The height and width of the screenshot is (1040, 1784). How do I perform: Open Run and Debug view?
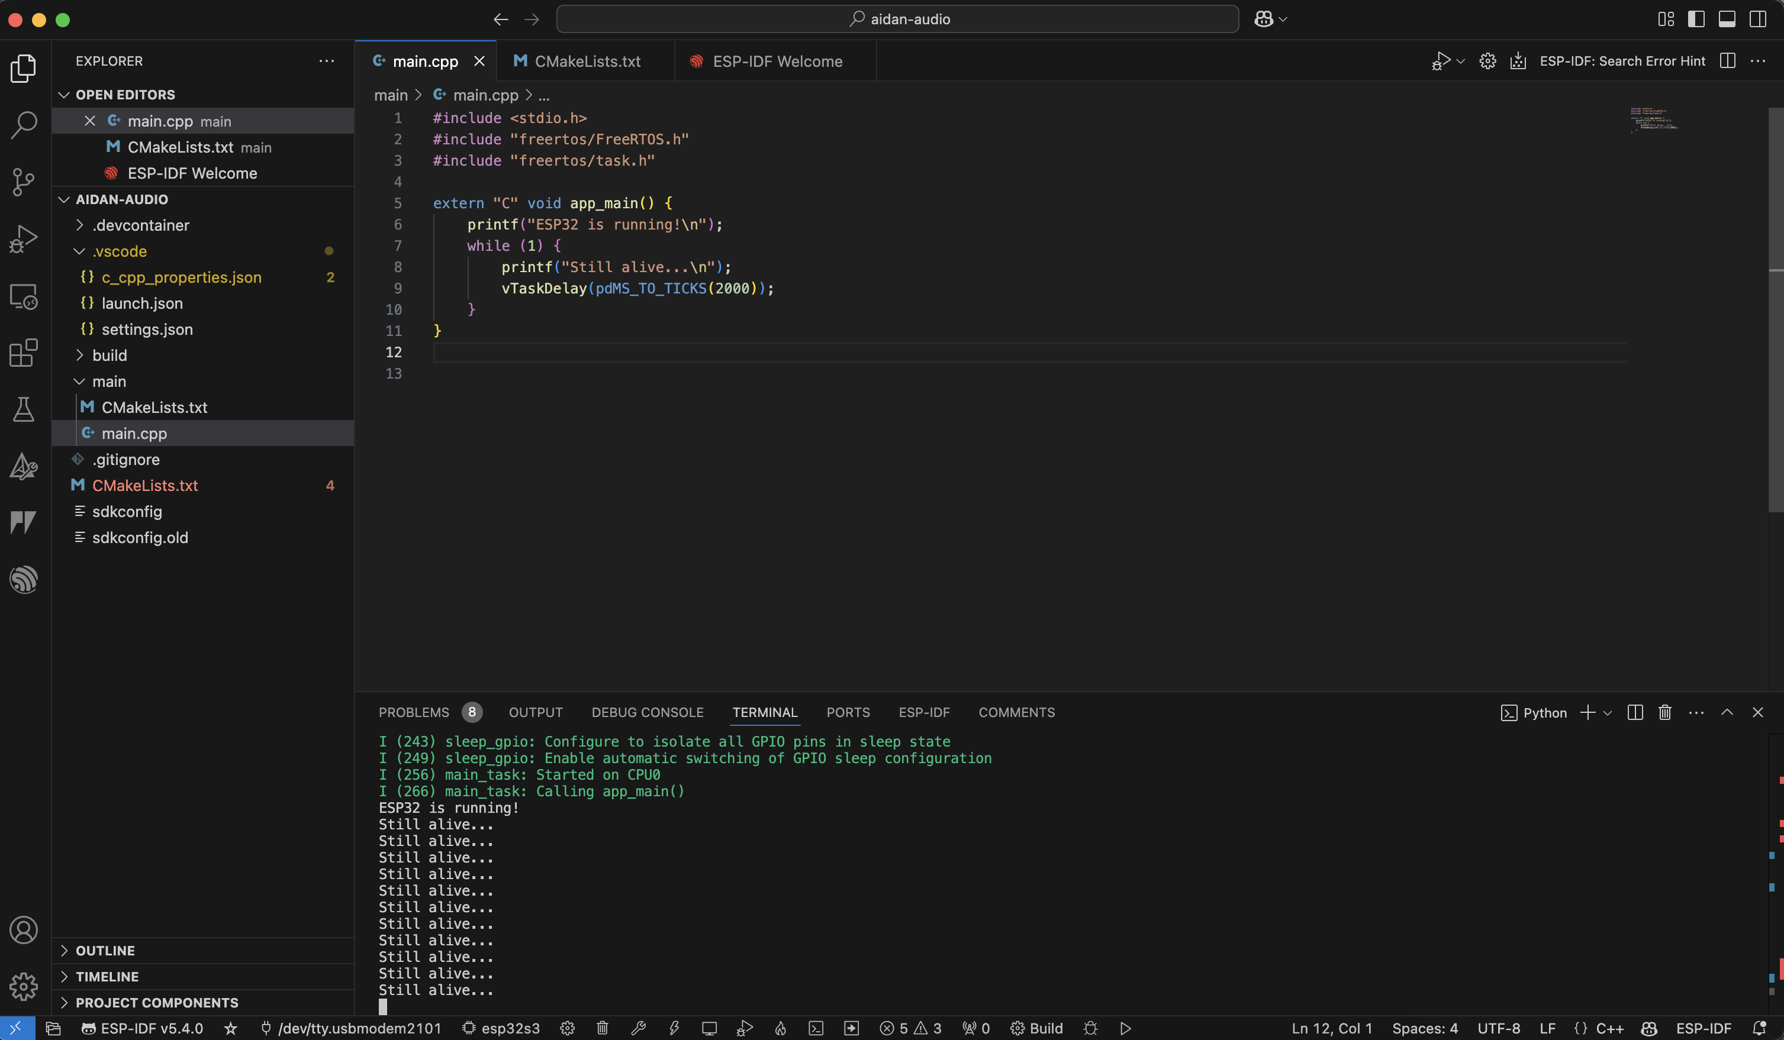tap(23, 238)
